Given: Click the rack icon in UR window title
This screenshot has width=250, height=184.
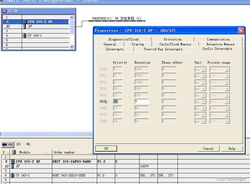Looking at the screenshot, I should 4,11.
